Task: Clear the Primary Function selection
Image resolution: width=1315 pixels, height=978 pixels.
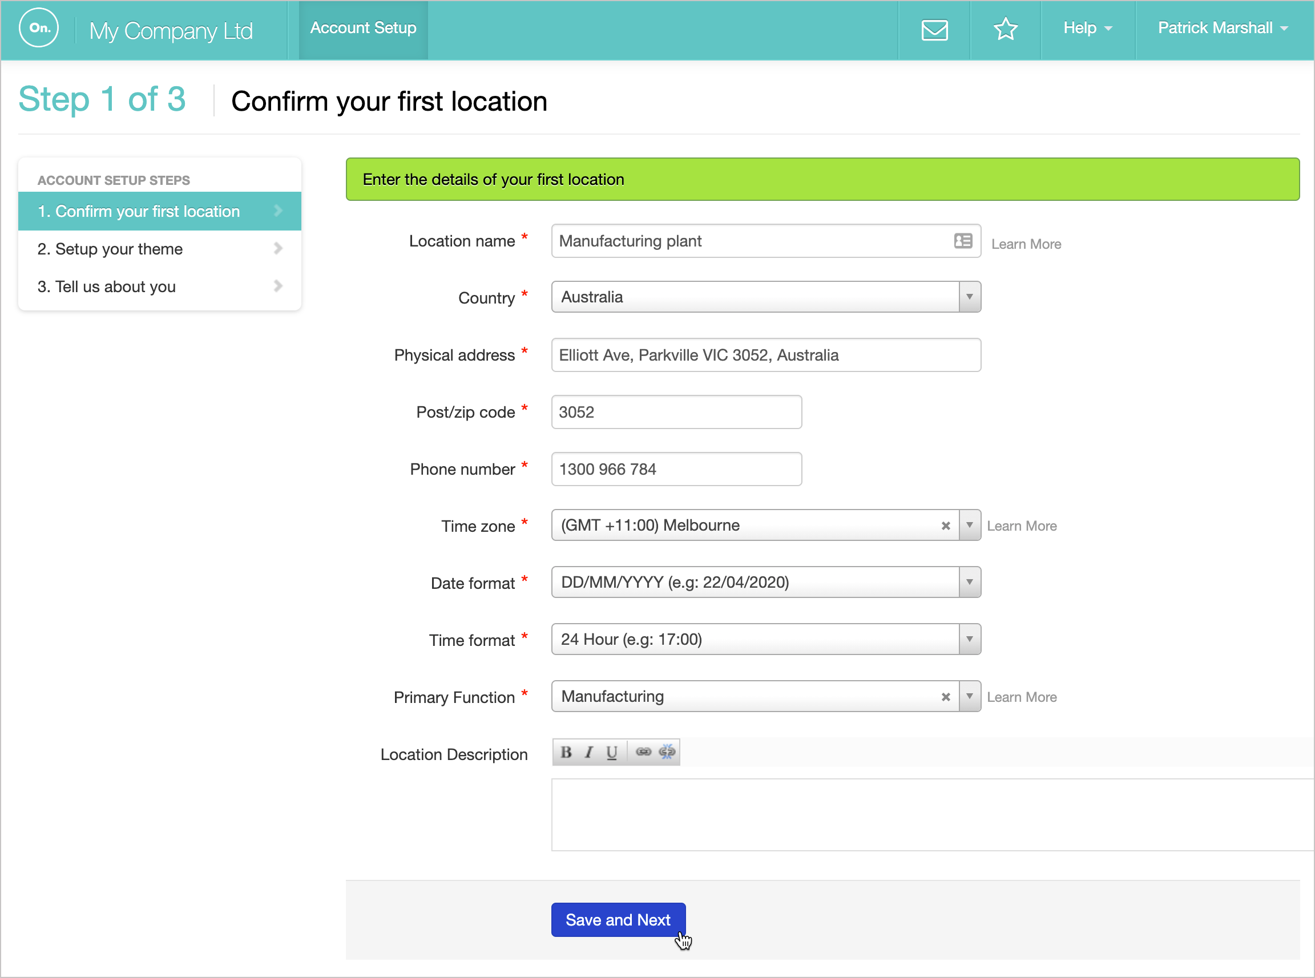Action: [x=946, y=697]
